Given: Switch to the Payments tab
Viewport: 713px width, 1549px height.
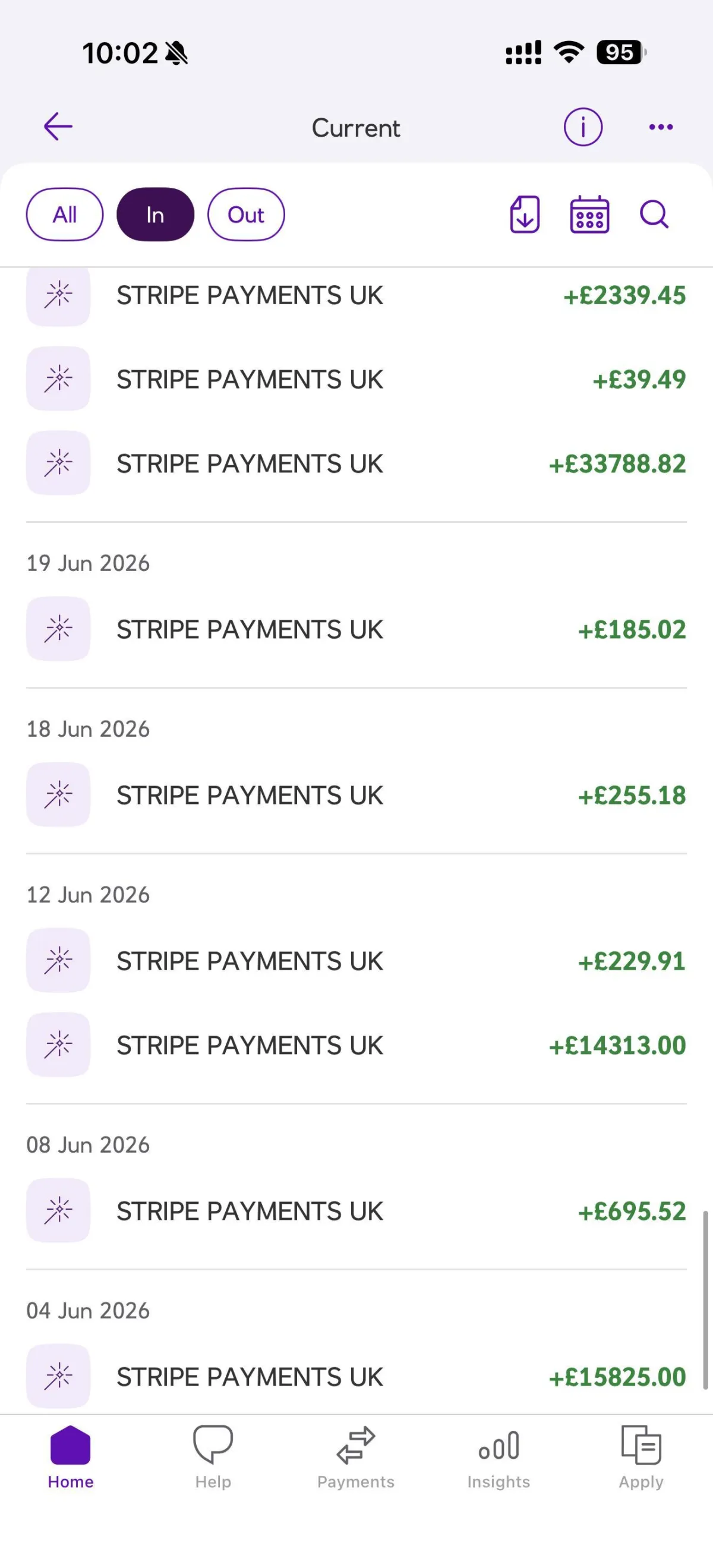Looking at the screenshot, I should [x=356, y=1457].
